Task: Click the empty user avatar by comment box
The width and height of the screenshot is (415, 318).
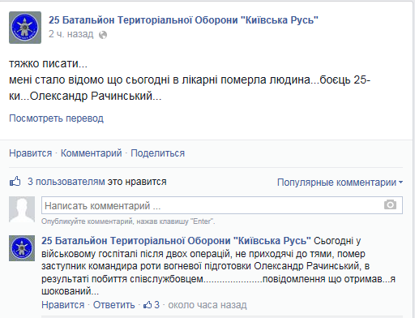Action: point(22,209)
